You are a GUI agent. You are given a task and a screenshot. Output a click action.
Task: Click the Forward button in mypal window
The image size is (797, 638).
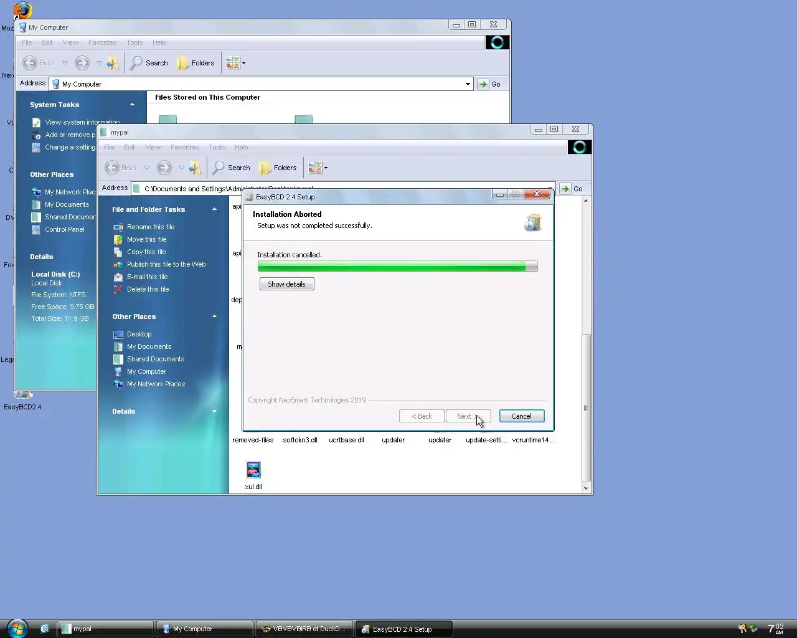(x=164, y=168)
